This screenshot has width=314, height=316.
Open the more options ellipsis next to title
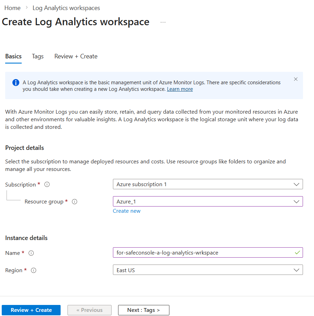163,22
